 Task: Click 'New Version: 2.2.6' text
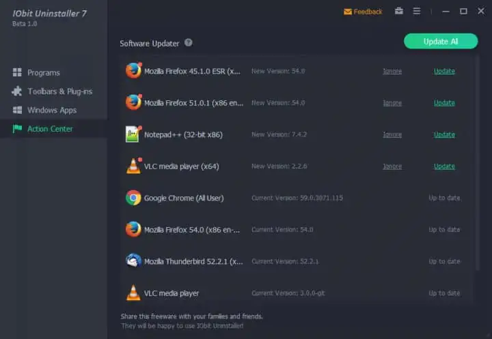pos(279,166)
